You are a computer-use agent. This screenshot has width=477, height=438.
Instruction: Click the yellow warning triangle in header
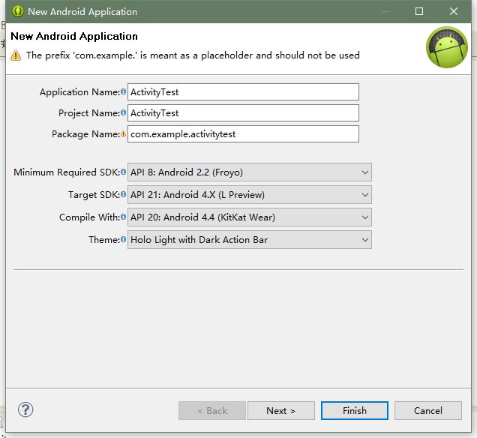coord(16,55)
